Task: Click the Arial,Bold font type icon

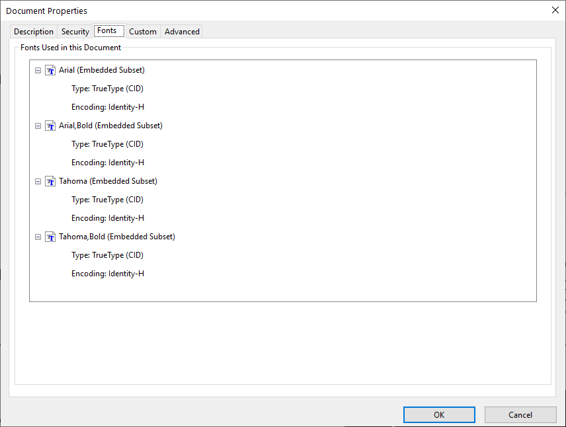Action: coord(50,125)
